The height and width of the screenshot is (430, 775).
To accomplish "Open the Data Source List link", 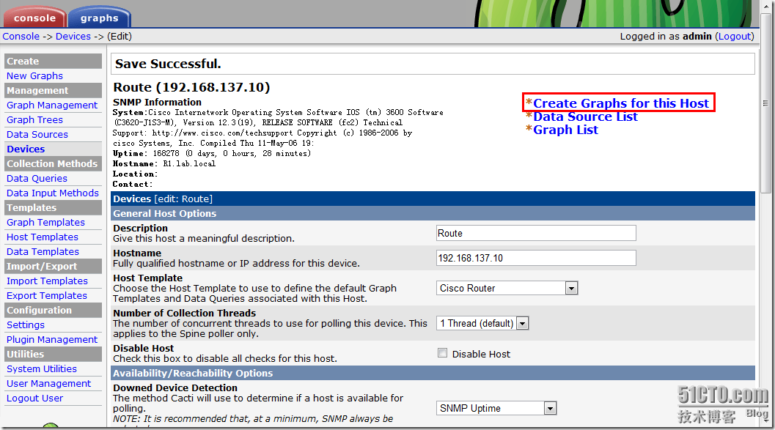I will point(585,116).
